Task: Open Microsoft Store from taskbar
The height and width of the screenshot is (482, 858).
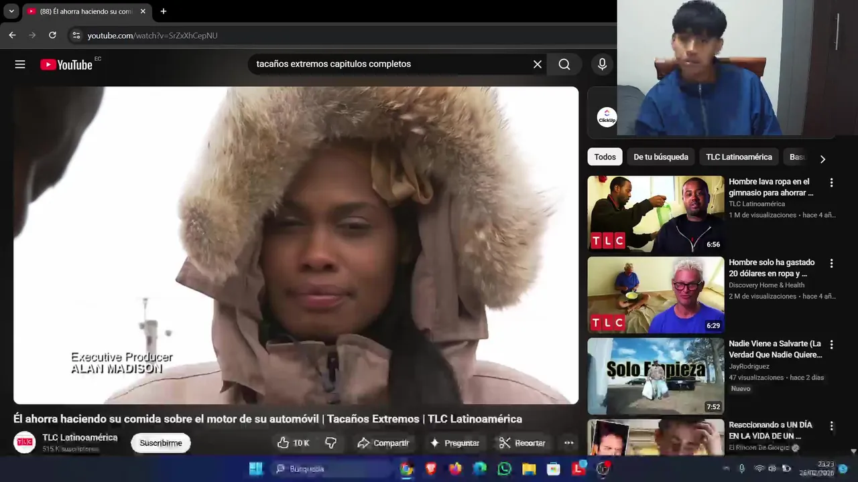Action: point(554,469)
